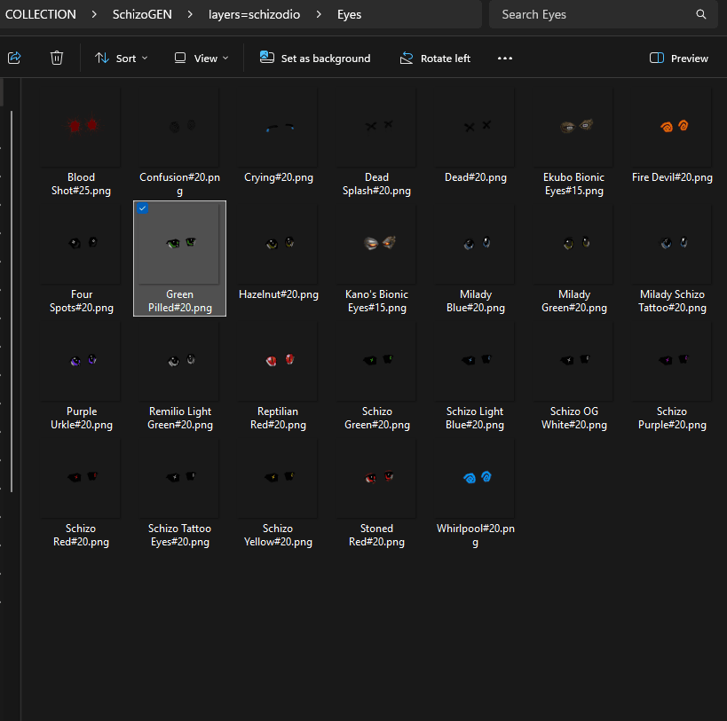The image size is (727, 721).
Task: Toggle the Preview pane
Action: [678, 59]
